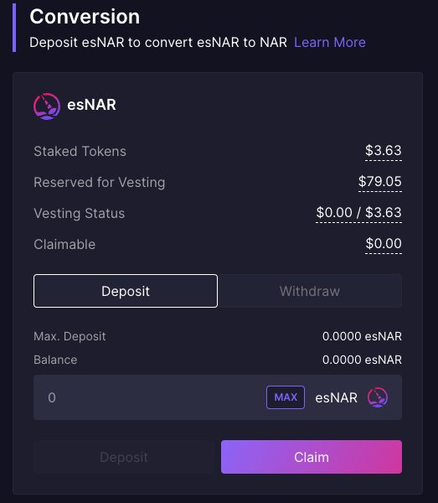438x503 pixels.
Task: Click the esNAR card title text
Action: (x=91, y=105)
